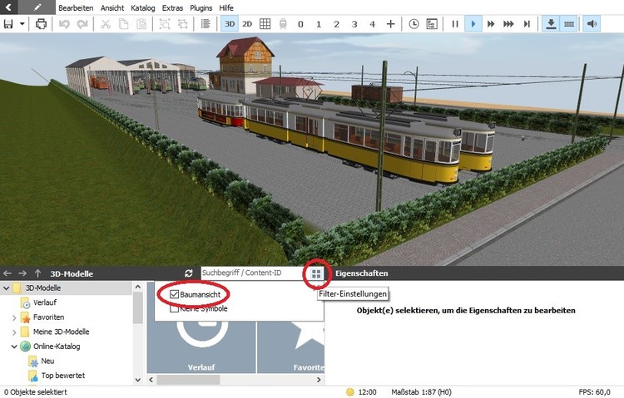Set simulation to triple-arrow fastest speed

[508, 24]
